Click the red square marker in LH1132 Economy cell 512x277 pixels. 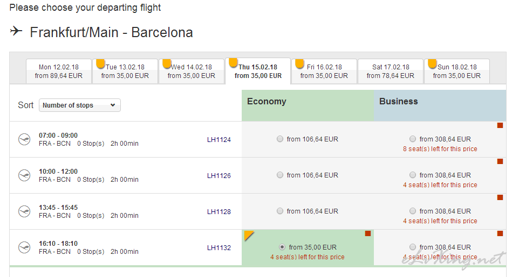pos(367,233)
